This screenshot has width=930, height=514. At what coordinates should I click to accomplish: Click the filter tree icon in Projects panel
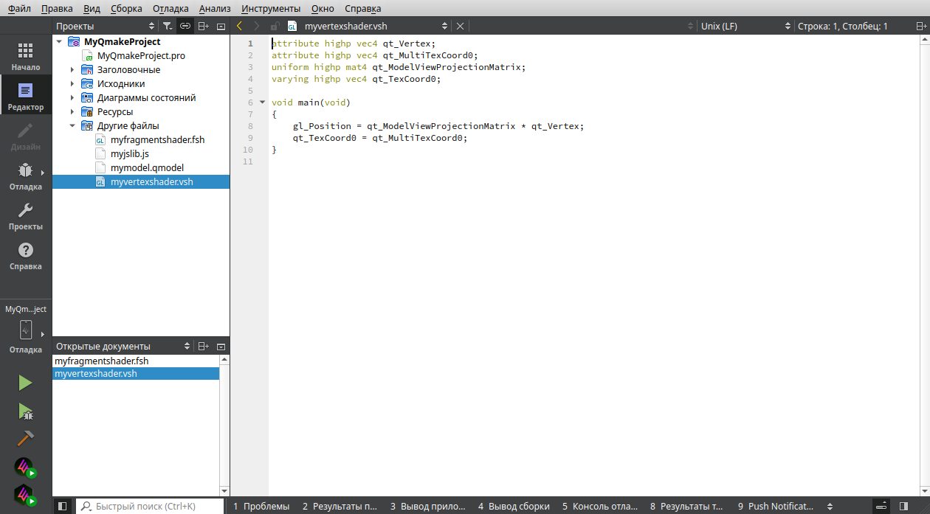pyautogui.click(x=168, y=26)
